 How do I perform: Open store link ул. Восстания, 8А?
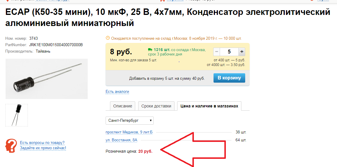(x=121, y=140)
